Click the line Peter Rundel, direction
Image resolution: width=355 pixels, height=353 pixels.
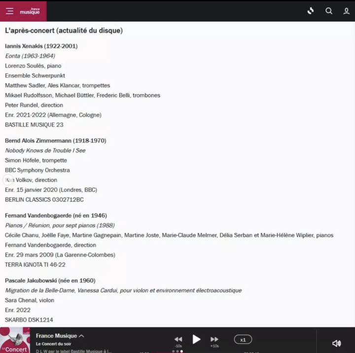(x=34, y=105)
